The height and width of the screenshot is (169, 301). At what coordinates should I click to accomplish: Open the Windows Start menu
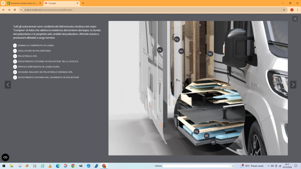pos(4,166)
